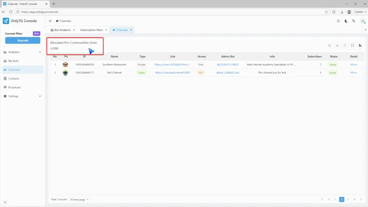Open the 20 items/page dropdown
368x207 pixels.
(x=79, y=199)
